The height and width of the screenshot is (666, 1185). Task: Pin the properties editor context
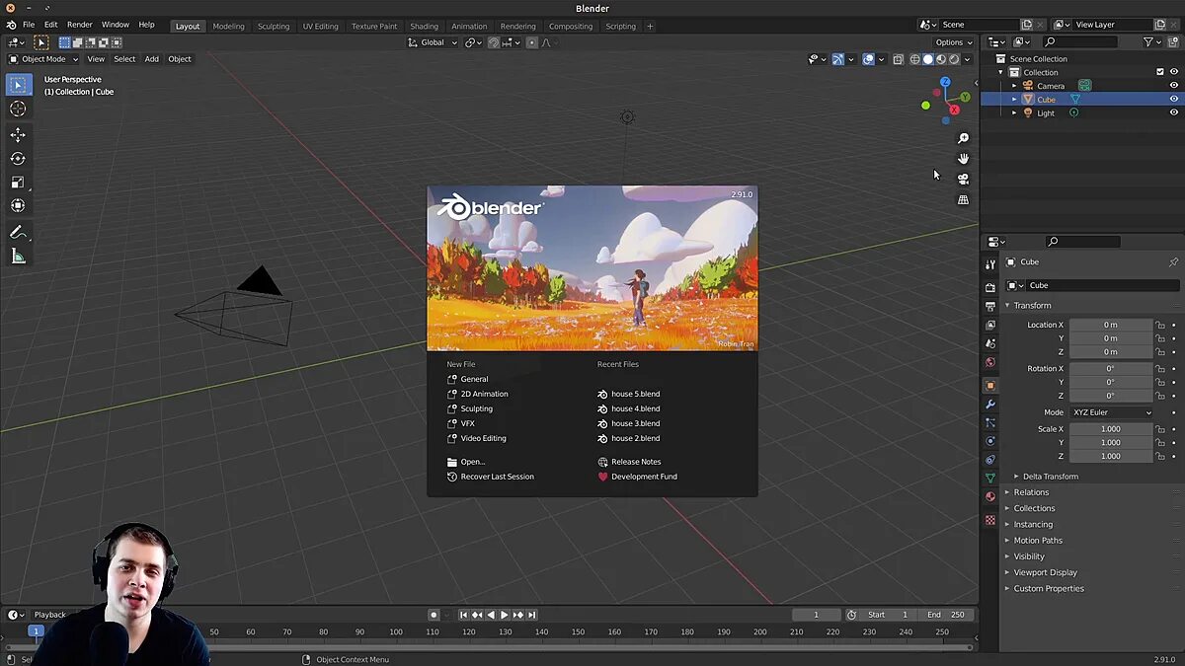coord(1173,262)
